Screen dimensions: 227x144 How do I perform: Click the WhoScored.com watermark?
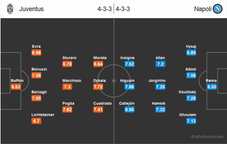[207, 137]
